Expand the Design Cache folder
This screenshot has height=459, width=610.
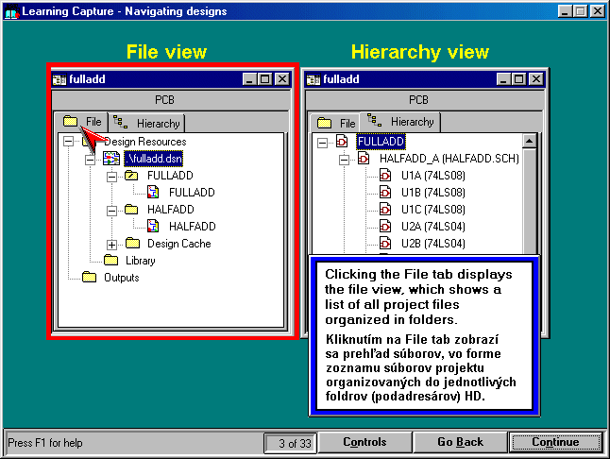tap(111, 244)
